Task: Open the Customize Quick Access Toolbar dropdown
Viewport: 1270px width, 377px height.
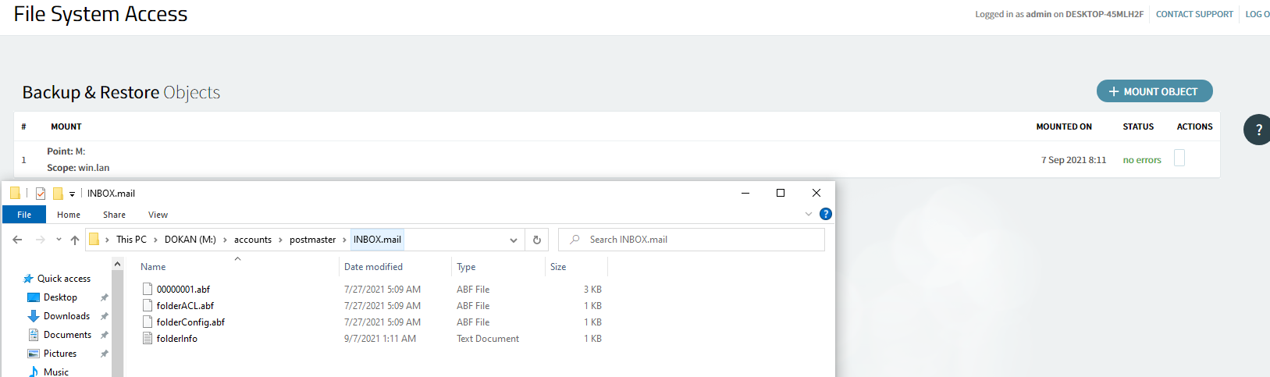Action: tap(72, 194)
